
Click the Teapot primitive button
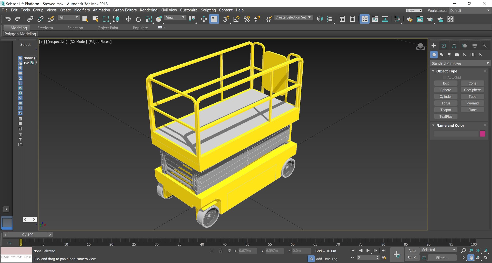[x=446, y=110]
